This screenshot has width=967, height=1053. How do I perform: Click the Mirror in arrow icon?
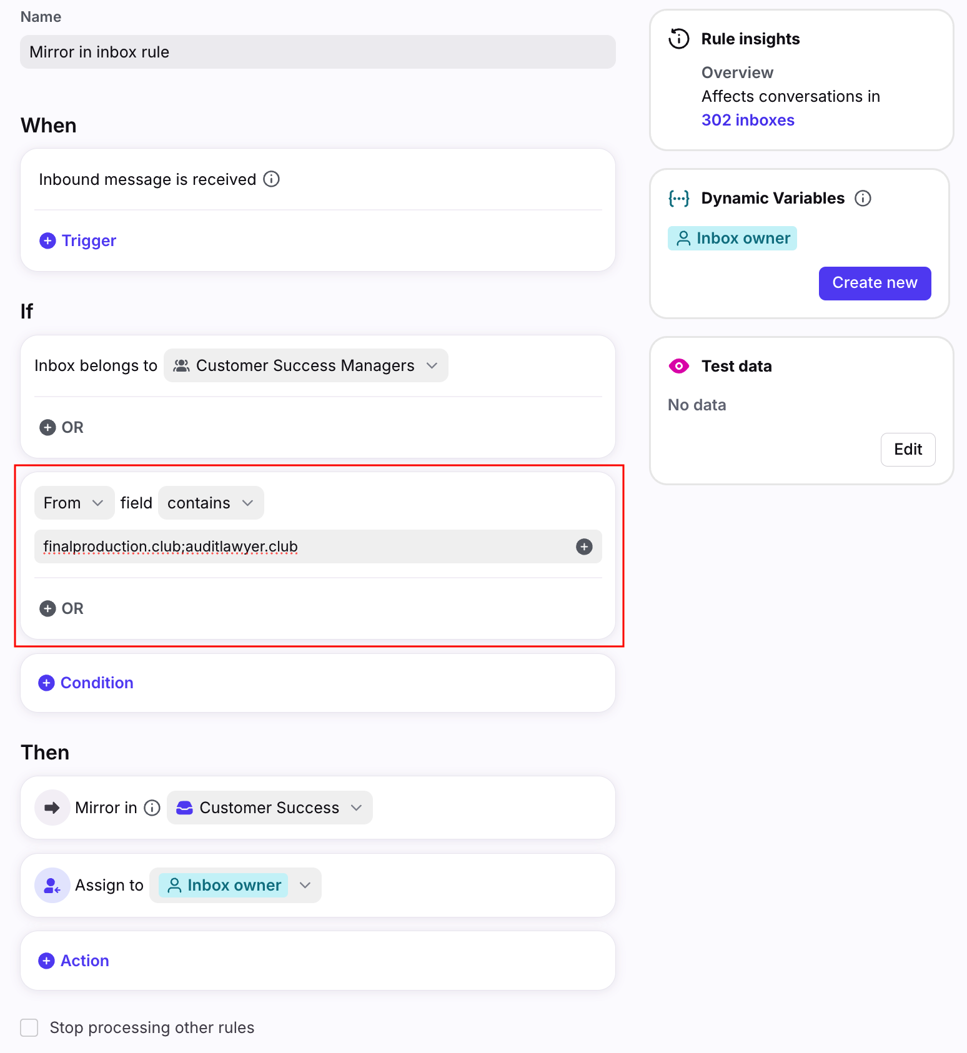pos(52,808)
